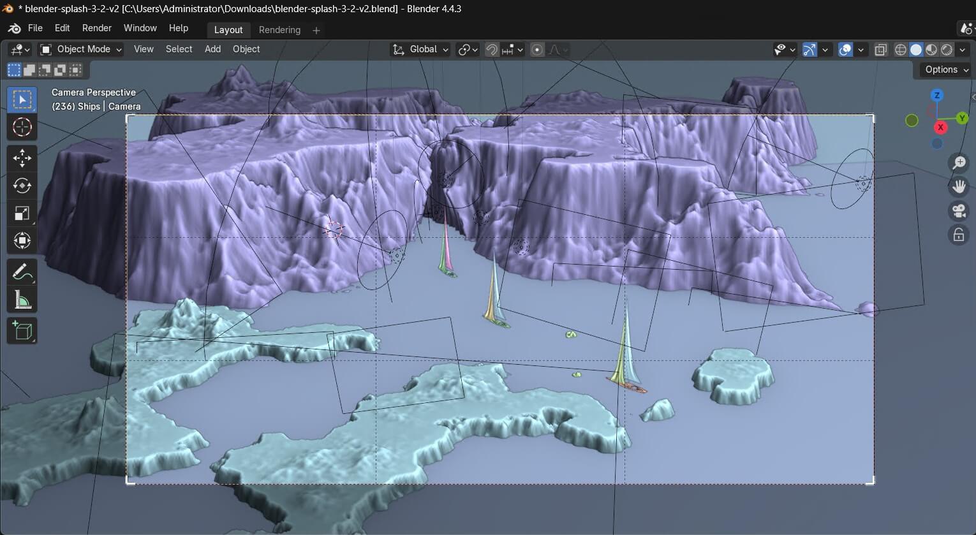Toggle camera view with the camera icon
976x535 pixels.
pos(958,211)
